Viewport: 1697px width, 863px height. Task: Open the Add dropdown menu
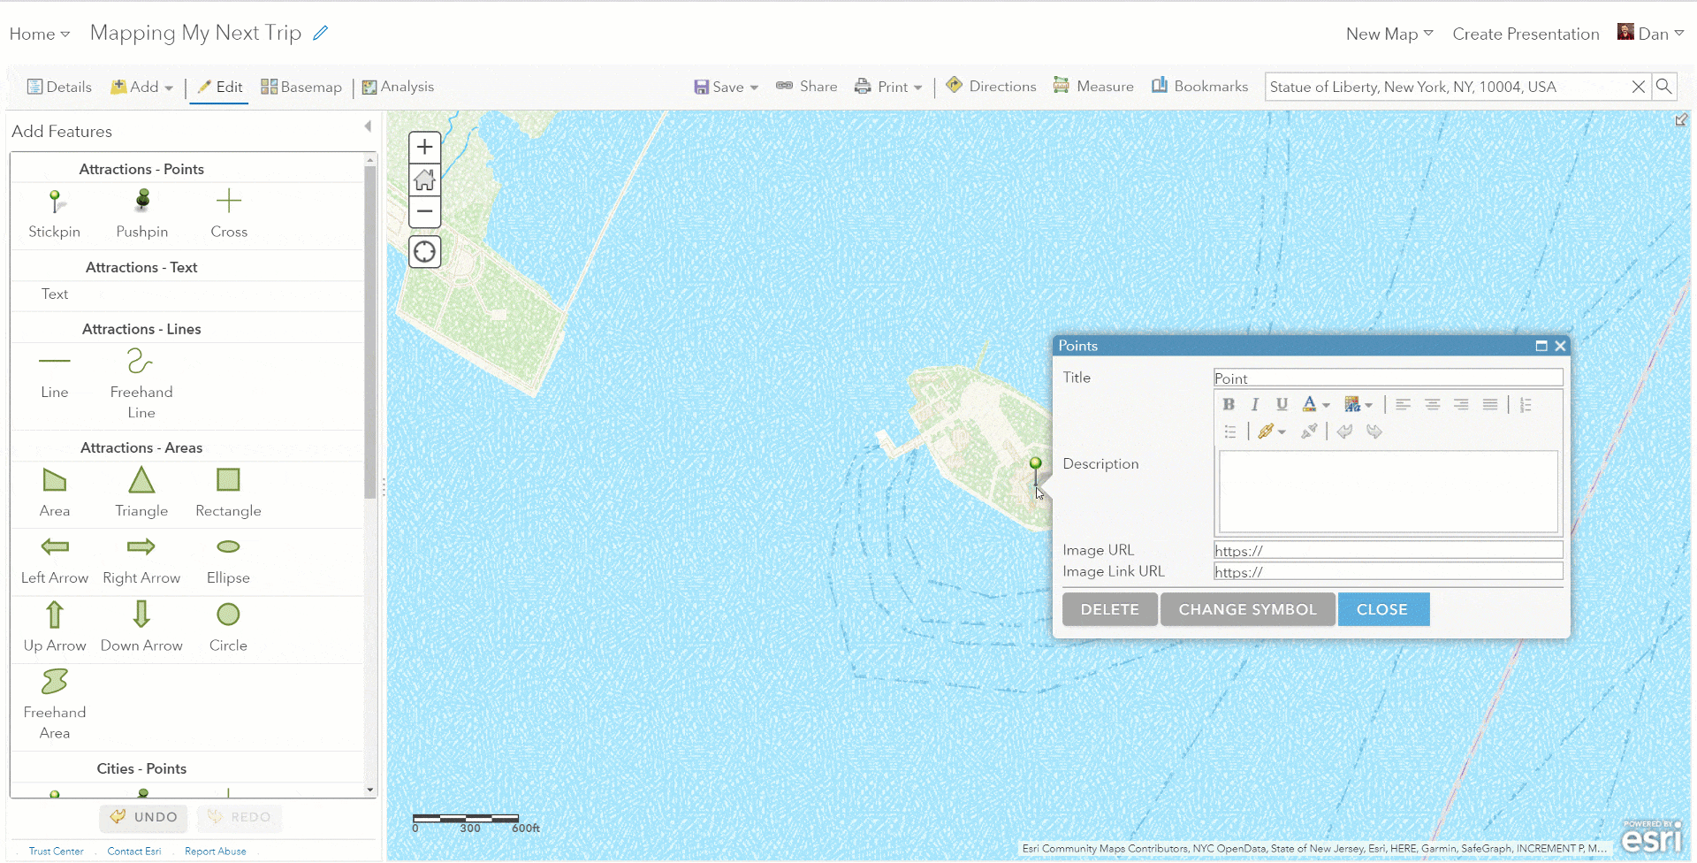[141, 87]
